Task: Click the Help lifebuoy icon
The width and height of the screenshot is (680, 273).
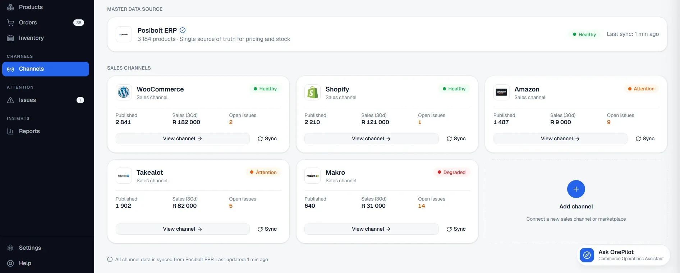Action: click(x=11, y=263)
